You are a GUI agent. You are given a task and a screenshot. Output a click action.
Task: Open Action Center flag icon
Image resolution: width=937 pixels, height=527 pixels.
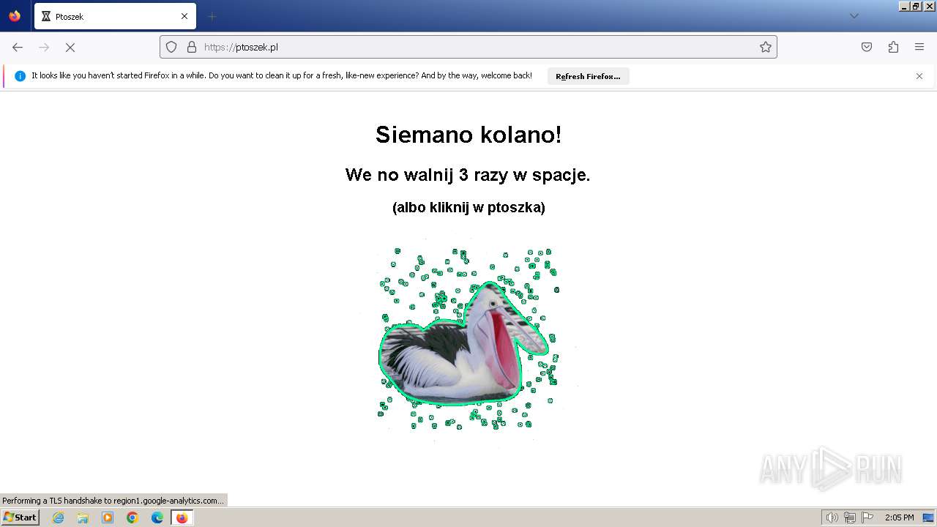[867, 517]
